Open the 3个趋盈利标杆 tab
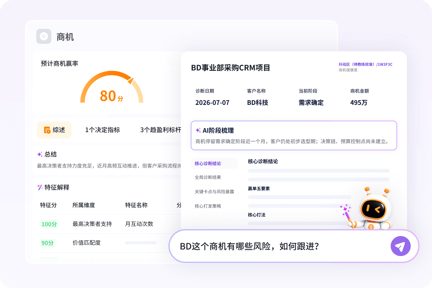This screenshot has width=432, height=288. point(161,130)
